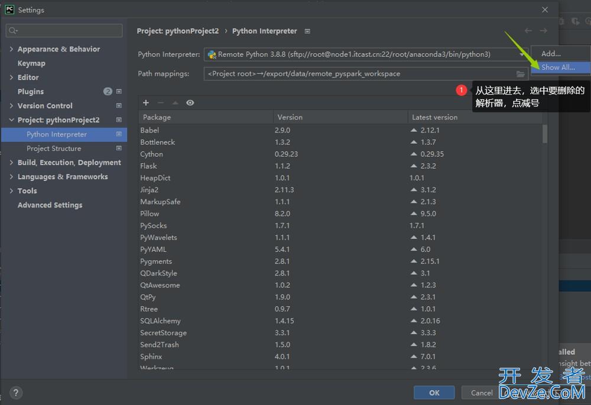The image size is (591, 405).
Task: Select the QDarkStyle package row
Action: point(341,273)
